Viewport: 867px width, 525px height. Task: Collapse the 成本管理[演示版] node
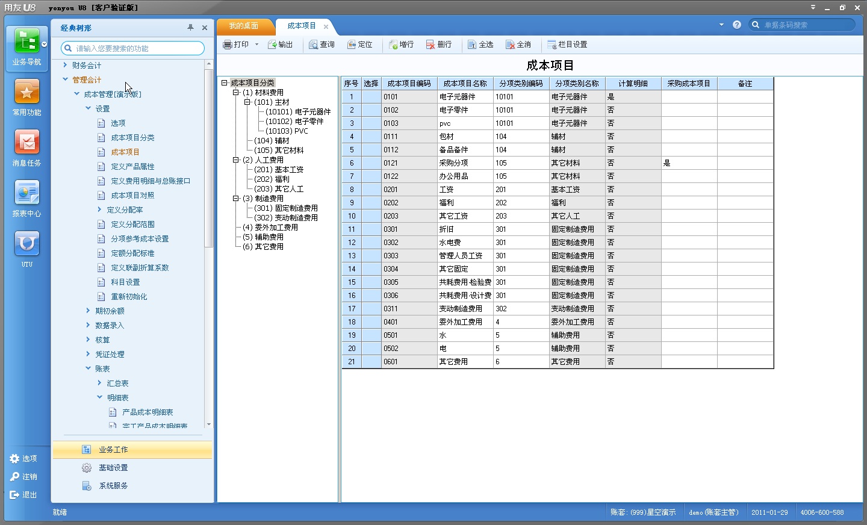click(77, 94)
